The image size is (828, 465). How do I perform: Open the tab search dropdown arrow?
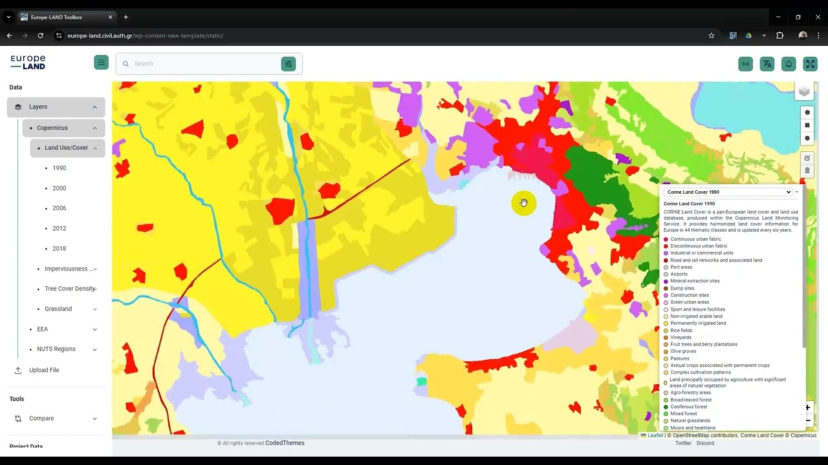tap(8, 17)
